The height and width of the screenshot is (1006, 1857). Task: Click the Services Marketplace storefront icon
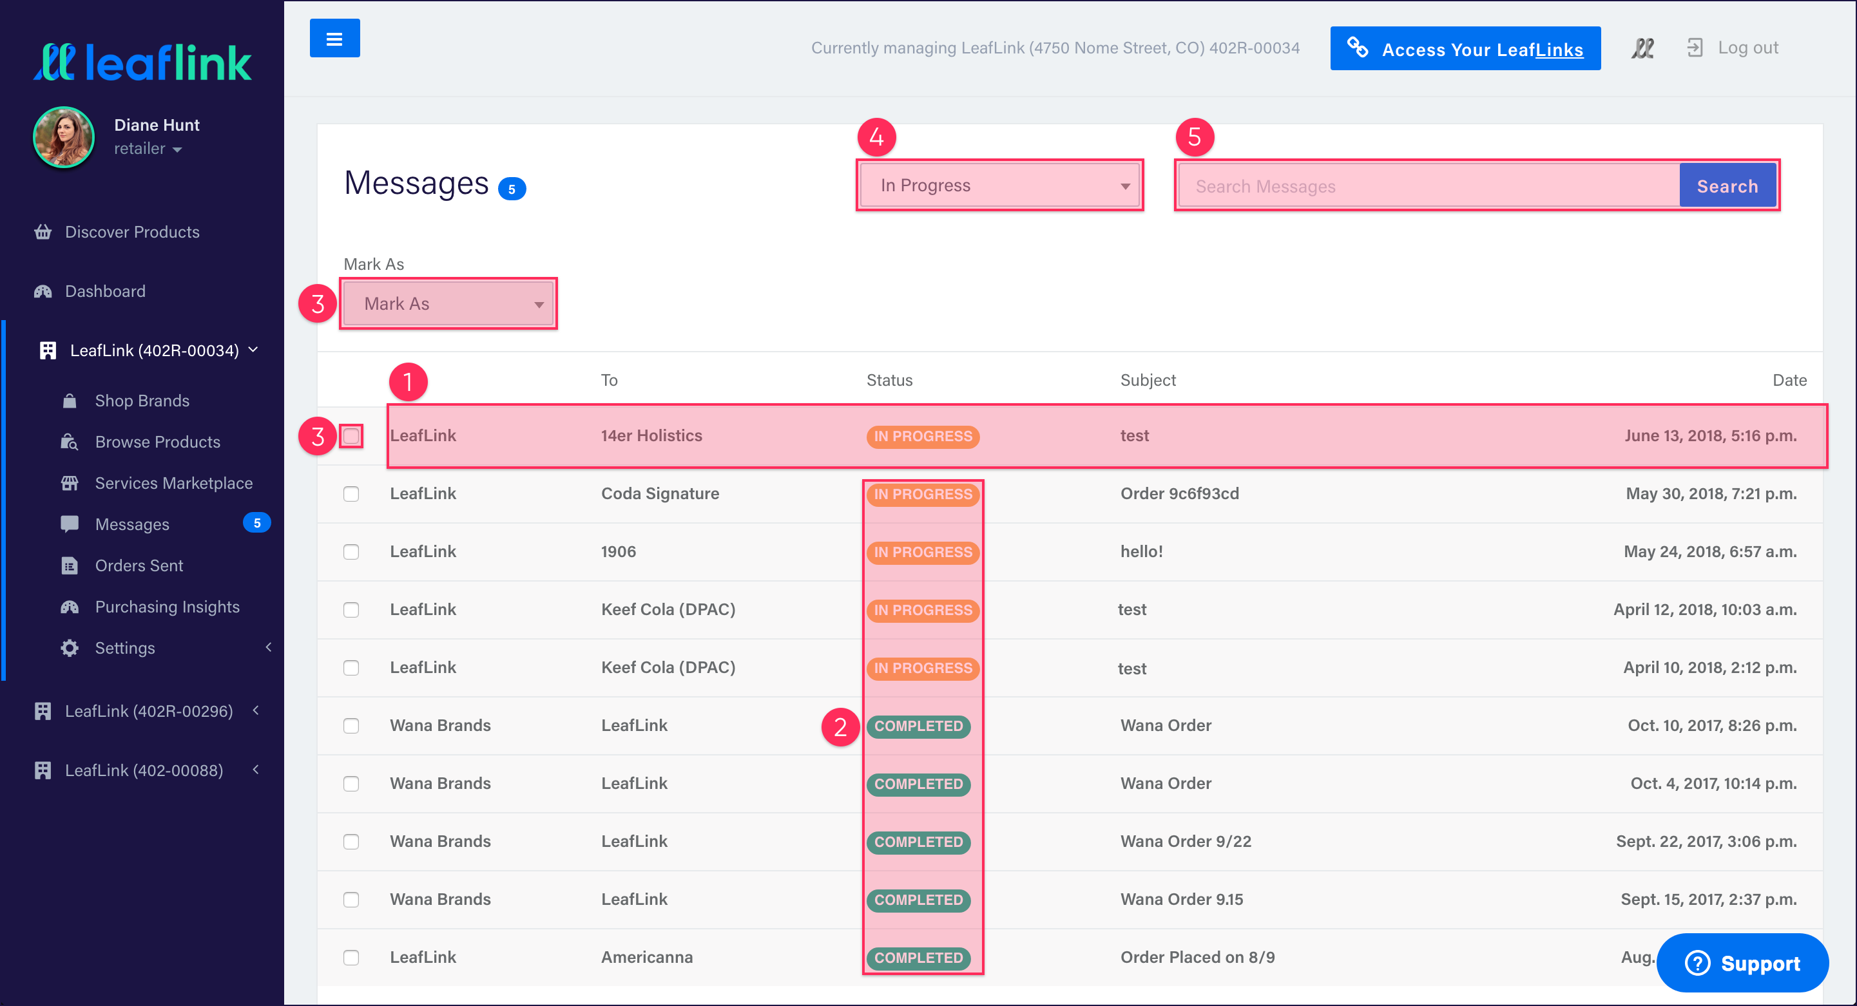click(69, 483)
